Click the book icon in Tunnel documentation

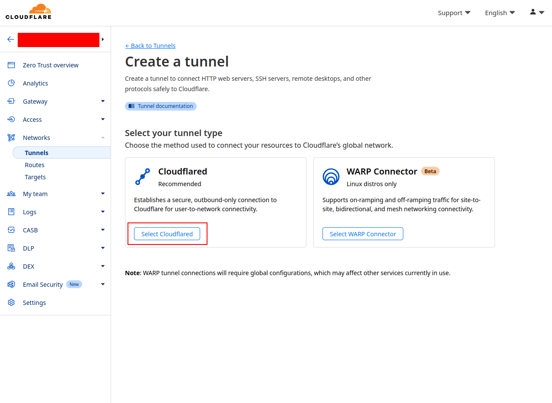coord(131,106)
